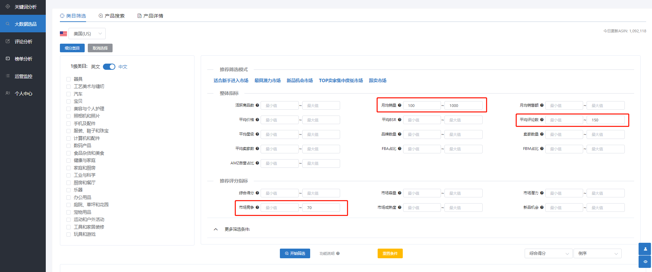Click the 个人中心 sidebar icon
The image size is (652, 272).
8,93
